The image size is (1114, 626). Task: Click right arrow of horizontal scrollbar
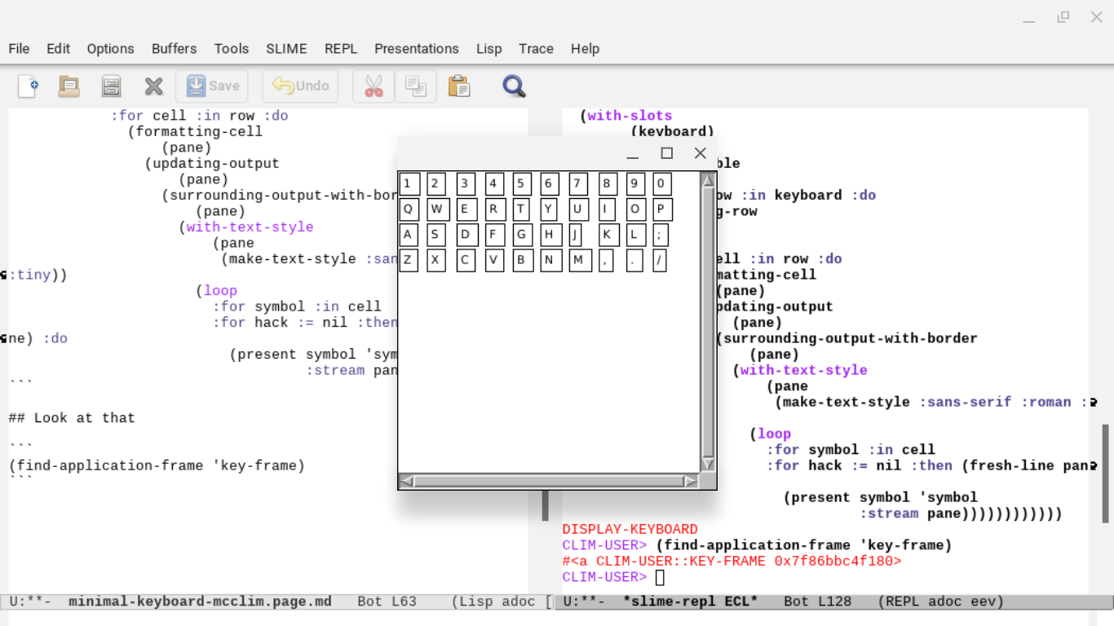(x=691, y=482)
